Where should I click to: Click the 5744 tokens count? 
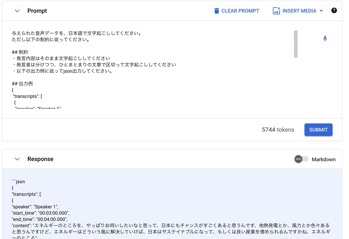click(278, 130)
